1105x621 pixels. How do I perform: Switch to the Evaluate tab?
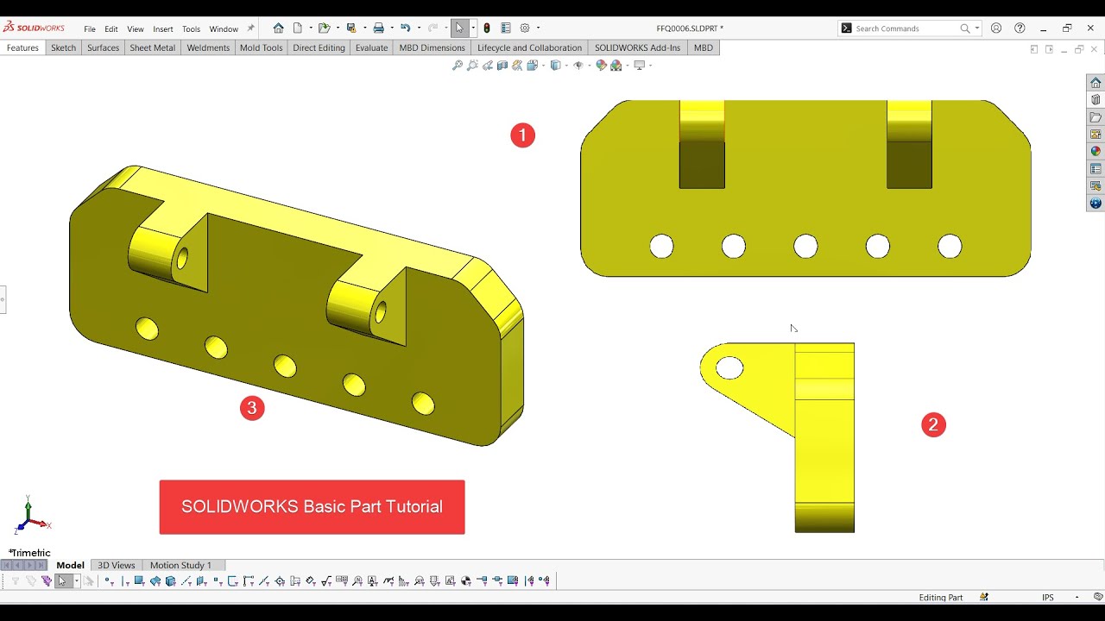[x=371, y=47]
